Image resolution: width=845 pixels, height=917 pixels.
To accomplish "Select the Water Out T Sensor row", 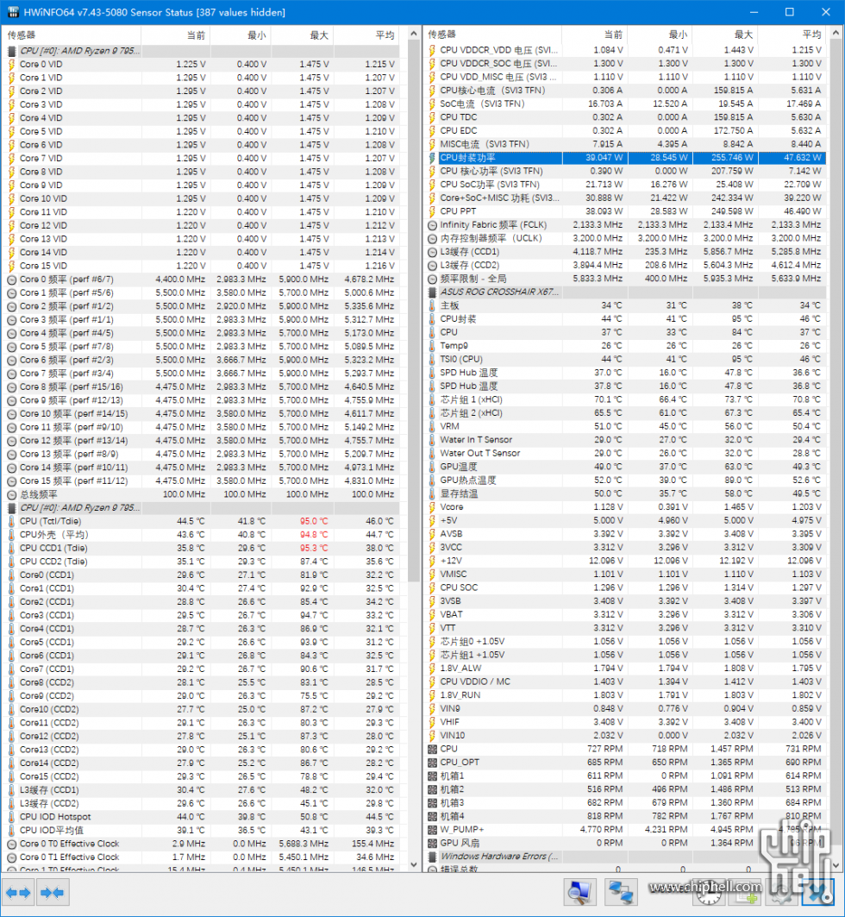I will [x=625, y=453].
